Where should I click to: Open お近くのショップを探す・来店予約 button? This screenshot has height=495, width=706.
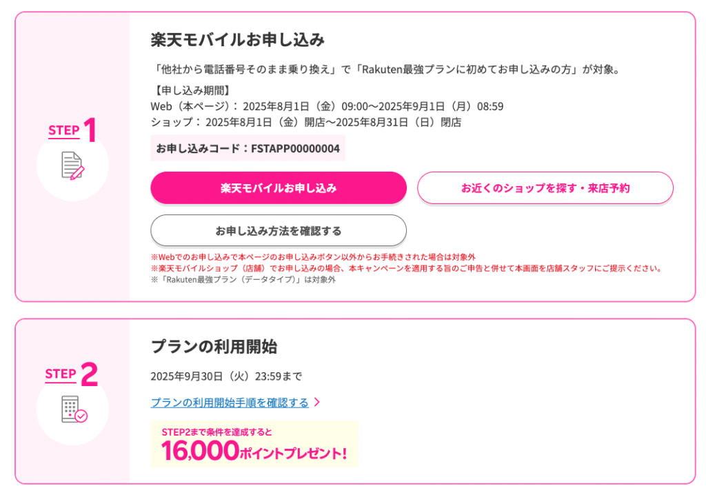[x=545, y=188]
